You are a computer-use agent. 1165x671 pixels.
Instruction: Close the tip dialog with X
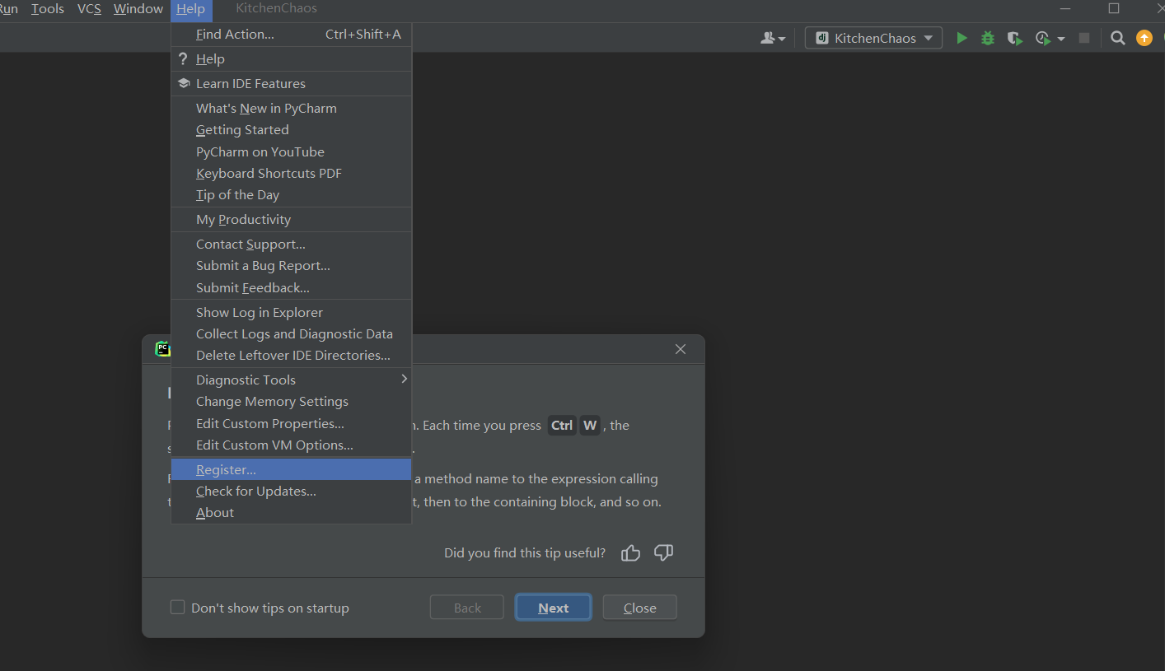point(681,349)
